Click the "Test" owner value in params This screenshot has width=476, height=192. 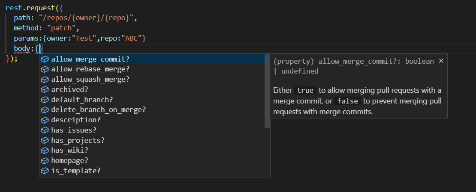(84, 38)
